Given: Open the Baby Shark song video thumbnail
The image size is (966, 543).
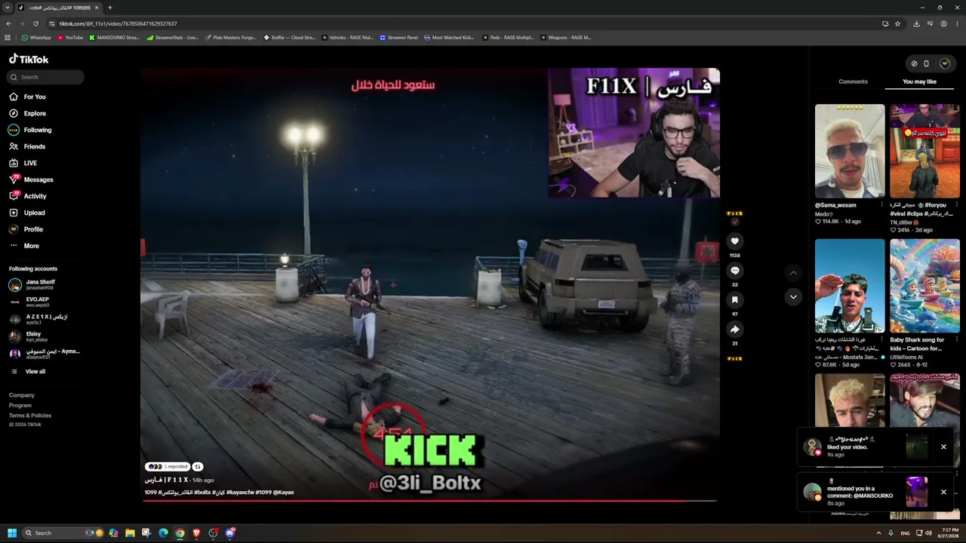Looking at the screenshot, I should click(924, 286).
